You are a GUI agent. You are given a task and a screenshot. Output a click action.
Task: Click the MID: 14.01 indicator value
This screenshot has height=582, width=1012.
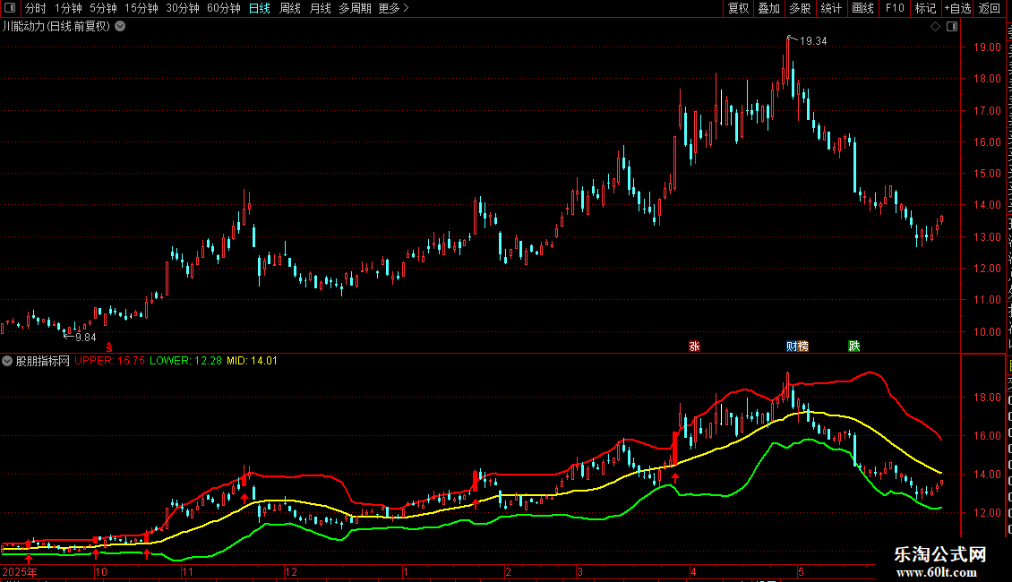[x=252, y=361]
